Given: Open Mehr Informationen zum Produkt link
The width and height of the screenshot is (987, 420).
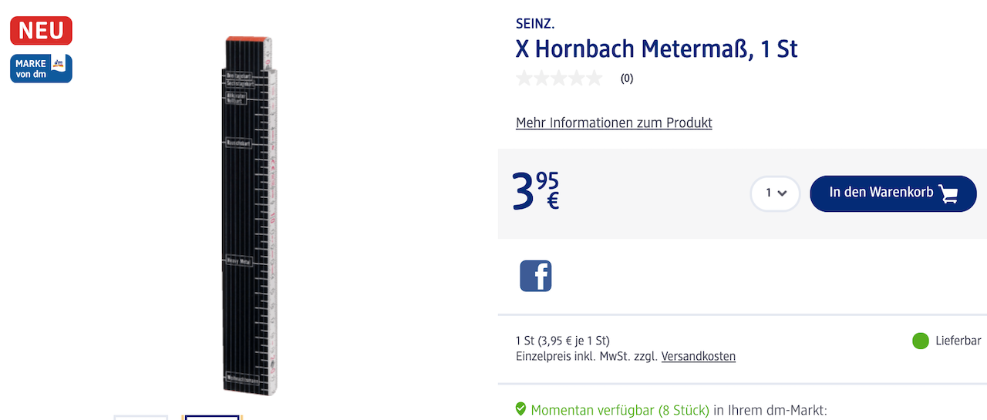Looking at the screenshot, I should tap(614, 123).
